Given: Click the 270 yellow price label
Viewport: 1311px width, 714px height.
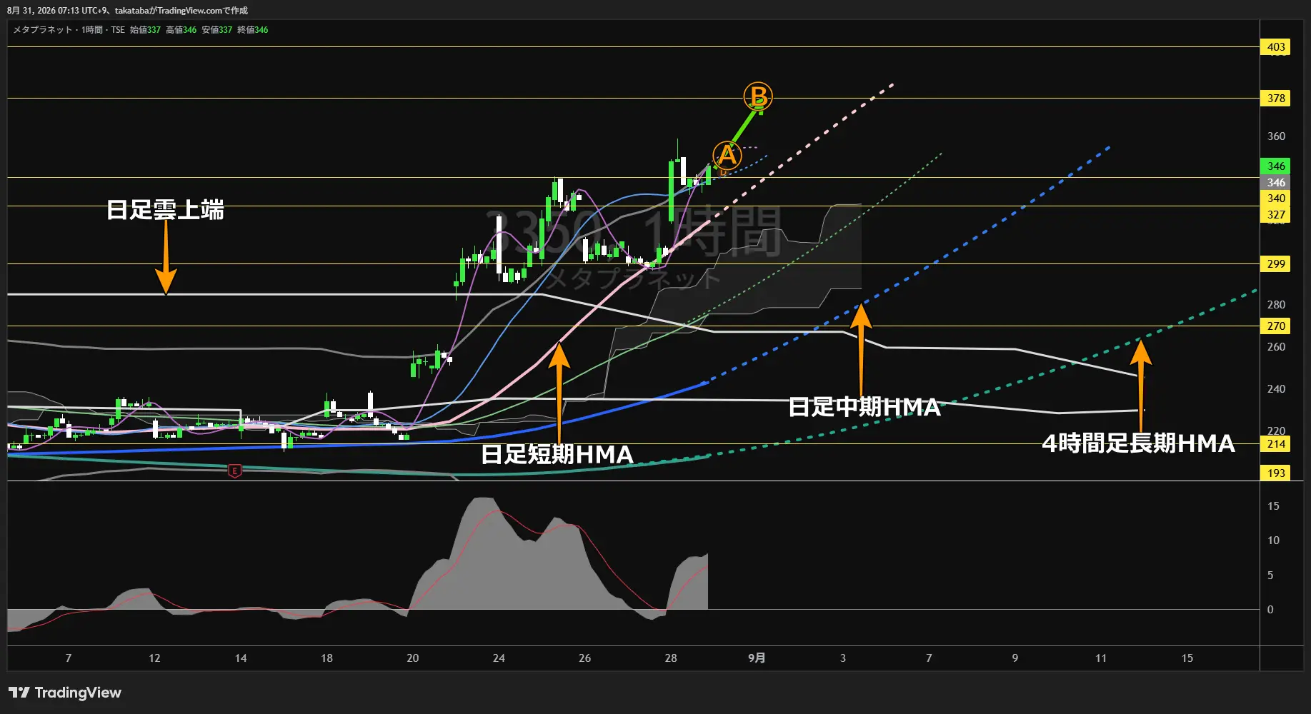Looking at the screenshot, I should pyautogui.click(x=1275, y=326).
